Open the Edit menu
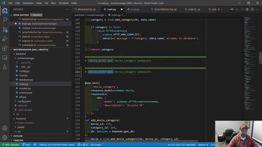 tap(17, 3)
